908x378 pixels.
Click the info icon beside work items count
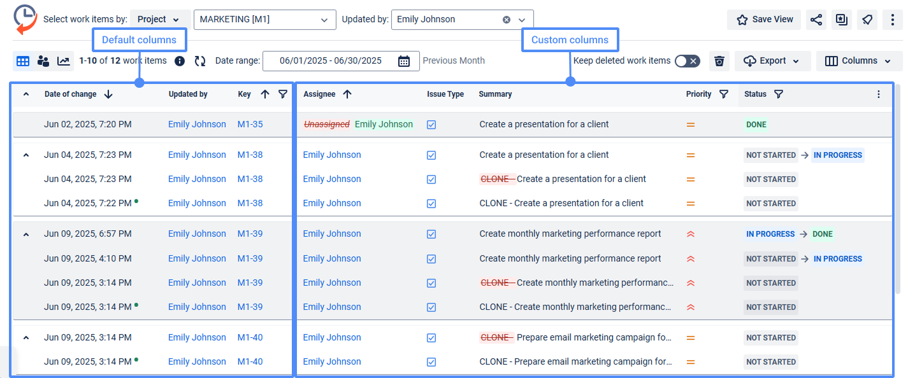click(180, 61)
